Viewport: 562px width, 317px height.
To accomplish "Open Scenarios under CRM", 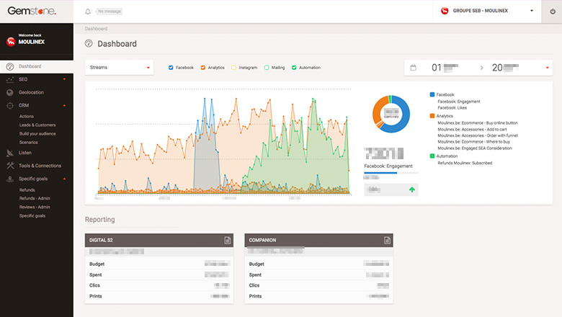I will [29, 142].
